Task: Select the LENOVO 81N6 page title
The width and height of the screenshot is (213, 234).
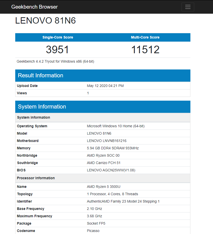Action: point(45,21)
